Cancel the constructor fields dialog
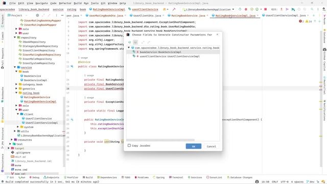This screenshot has width=327, height=184. tap(211, 146)
